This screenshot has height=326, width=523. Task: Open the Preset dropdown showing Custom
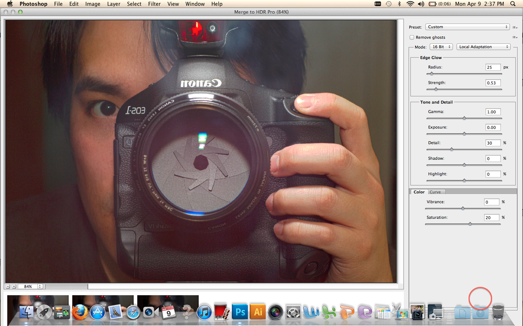pyautogui.click(x=467, y=27)
